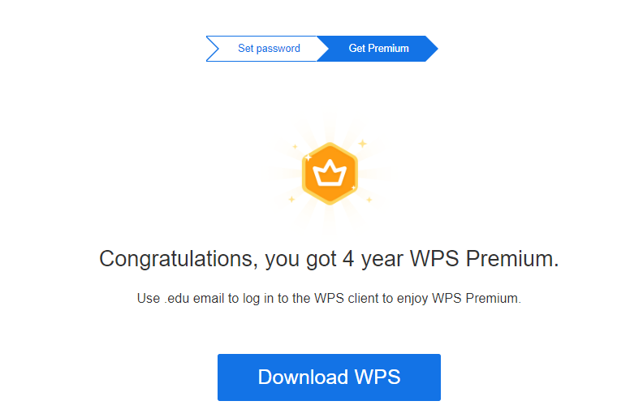This screenshot has height=414, width=630.
Task: Click the "Use" word starting the instruction line
Action: pos(149,299)
